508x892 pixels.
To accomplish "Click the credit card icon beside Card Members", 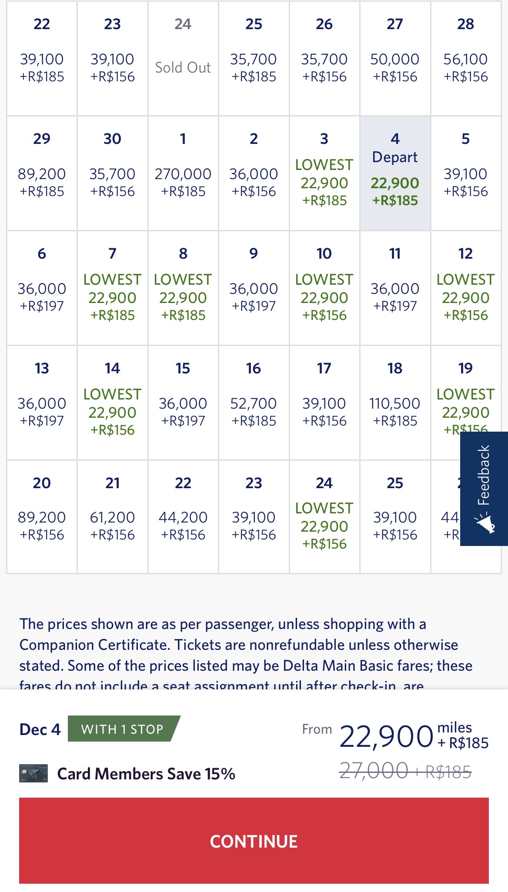I will 33,773.
